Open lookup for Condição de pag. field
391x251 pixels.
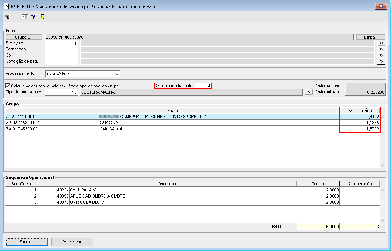click(381, 61)
